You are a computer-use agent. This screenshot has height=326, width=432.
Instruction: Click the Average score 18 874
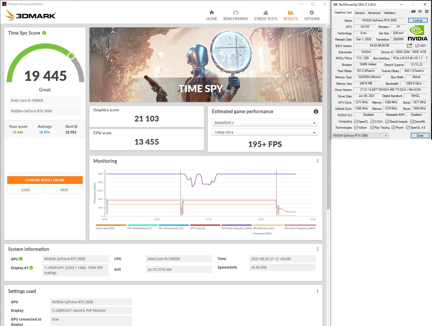coord(44,132)
